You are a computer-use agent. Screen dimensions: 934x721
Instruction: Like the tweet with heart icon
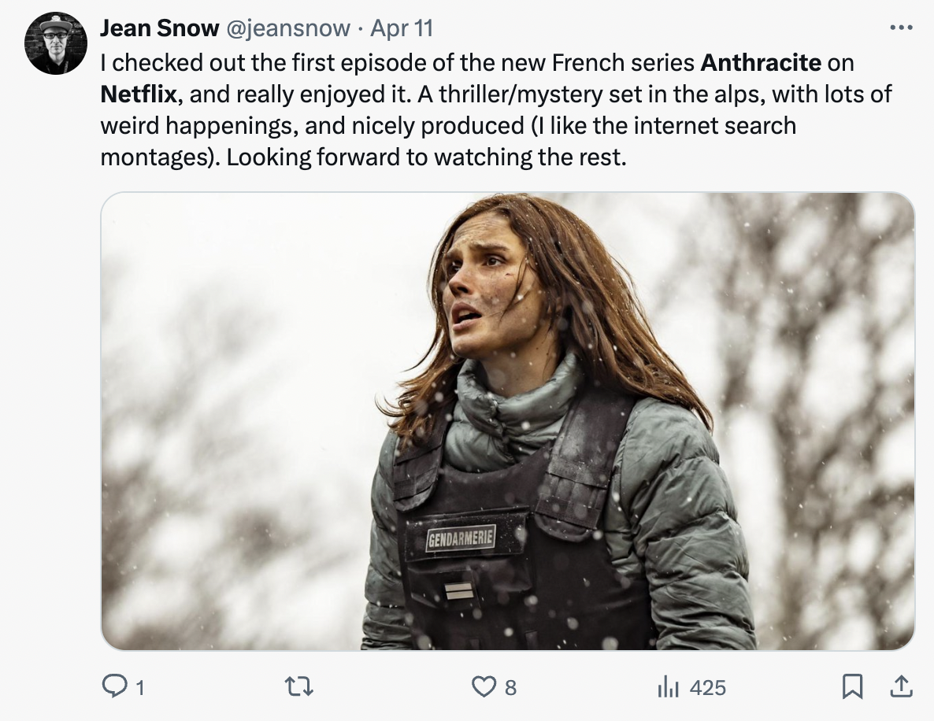[483, 687]
